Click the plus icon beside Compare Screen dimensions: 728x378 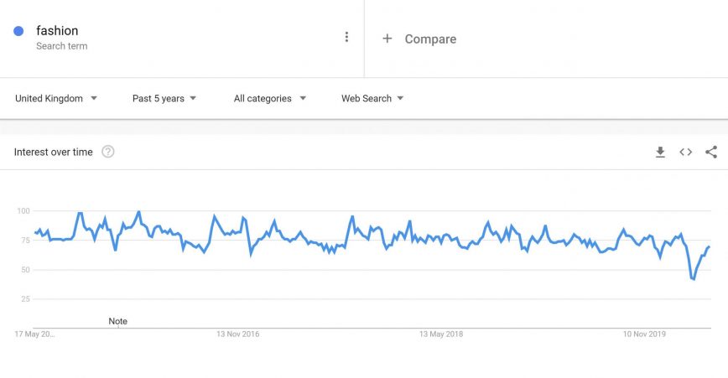[x=387, y=39]
